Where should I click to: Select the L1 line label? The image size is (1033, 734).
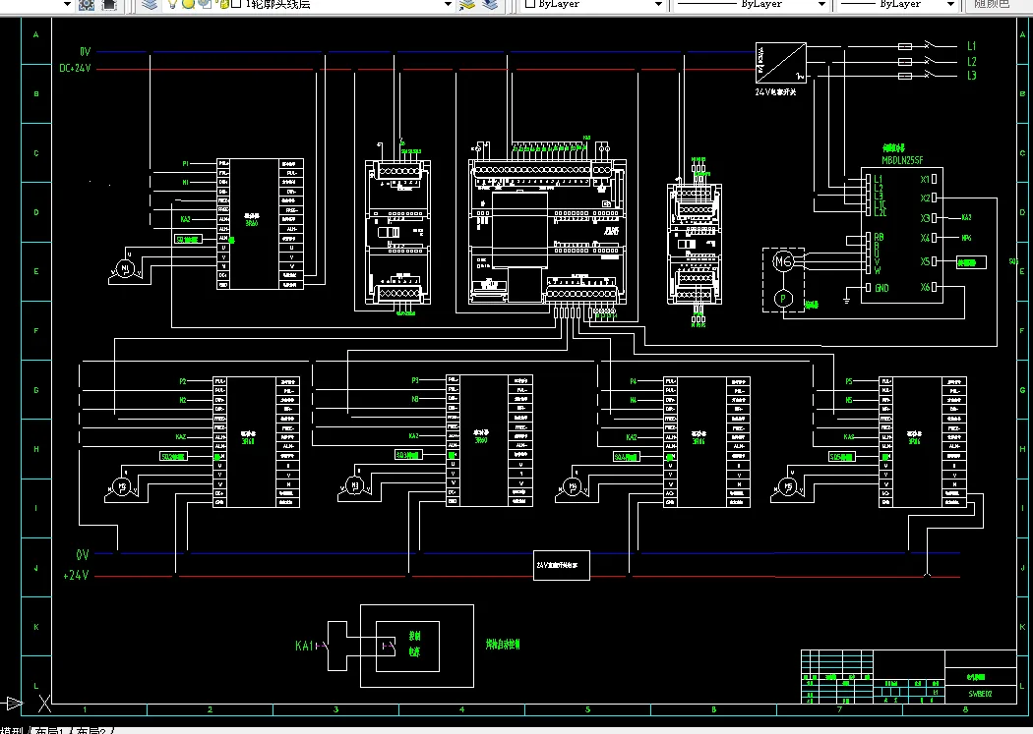(972, 46)
